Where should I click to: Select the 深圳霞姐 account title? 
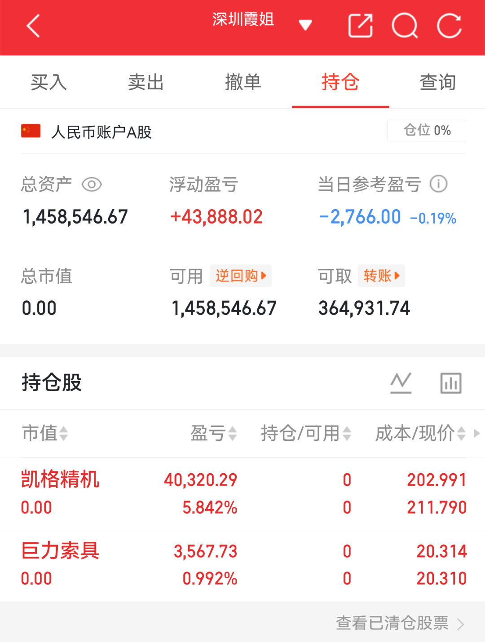pyautogui.click(x=243, y=20)
